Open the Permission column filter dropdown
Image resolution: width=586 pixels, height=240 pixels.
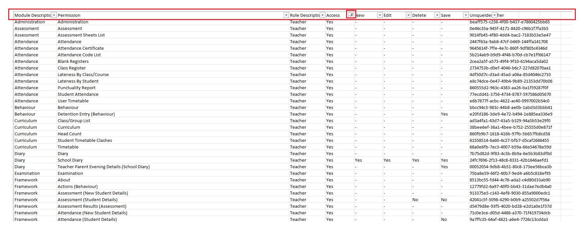[x=286, y=15]
